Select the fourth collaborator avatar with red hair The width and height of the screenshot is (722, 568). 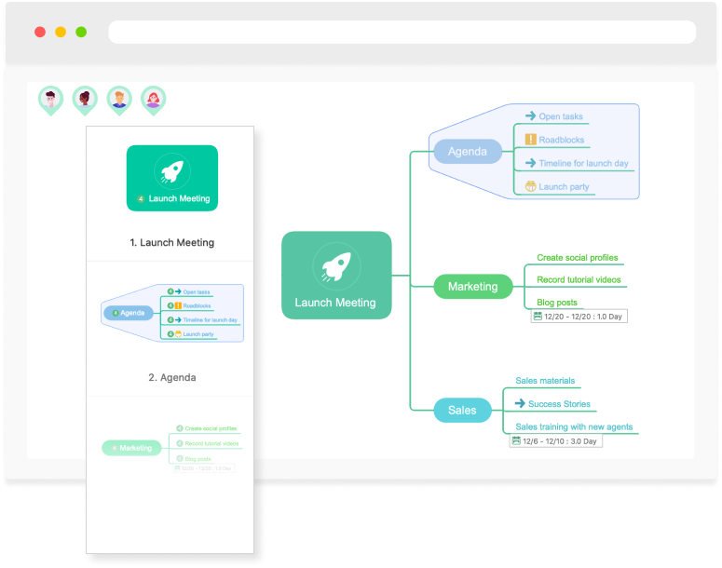coord(153,99)
